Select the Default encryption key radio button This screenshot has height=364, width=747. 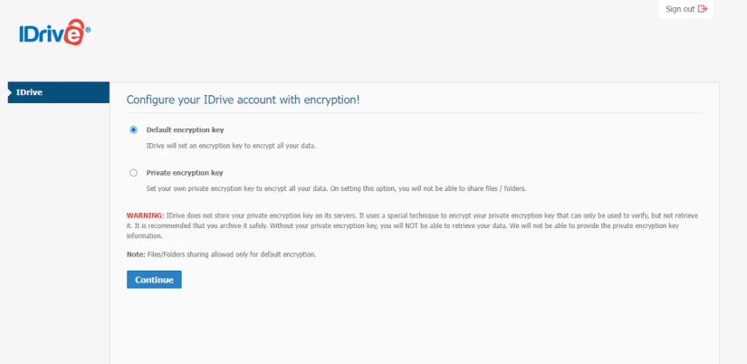[x=134, y=129]
